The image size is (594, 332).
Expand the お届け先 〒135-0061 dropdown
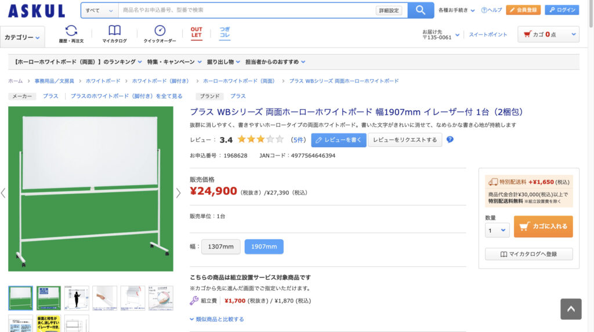[x=441, y=34]
